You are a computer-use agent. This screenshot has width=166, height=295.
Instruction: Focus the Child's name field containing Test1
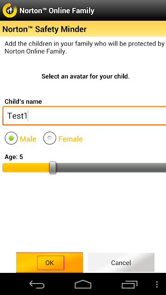coord(84,116)
